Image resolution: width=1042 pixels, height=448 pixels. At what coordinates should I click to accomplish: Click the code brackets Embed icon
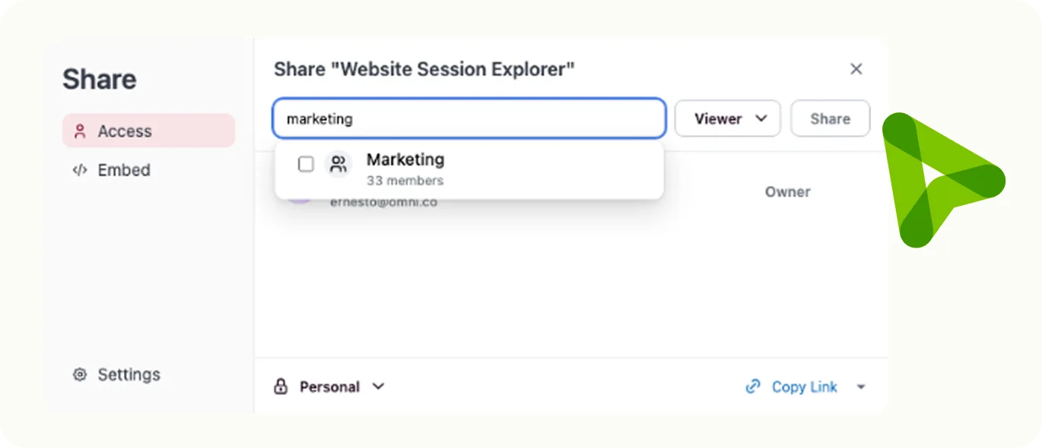click(80, 170)
